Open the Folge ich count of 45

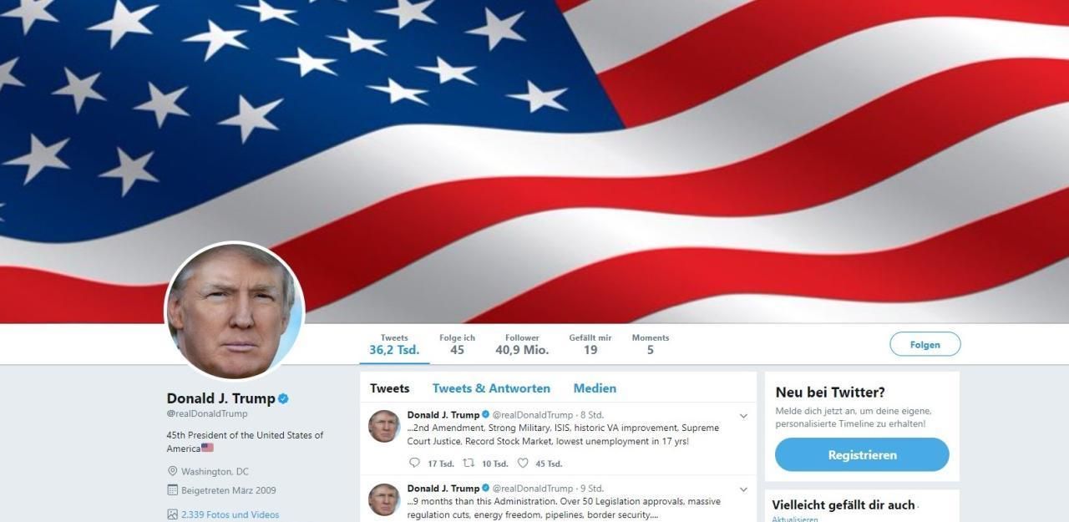[457, 344]
